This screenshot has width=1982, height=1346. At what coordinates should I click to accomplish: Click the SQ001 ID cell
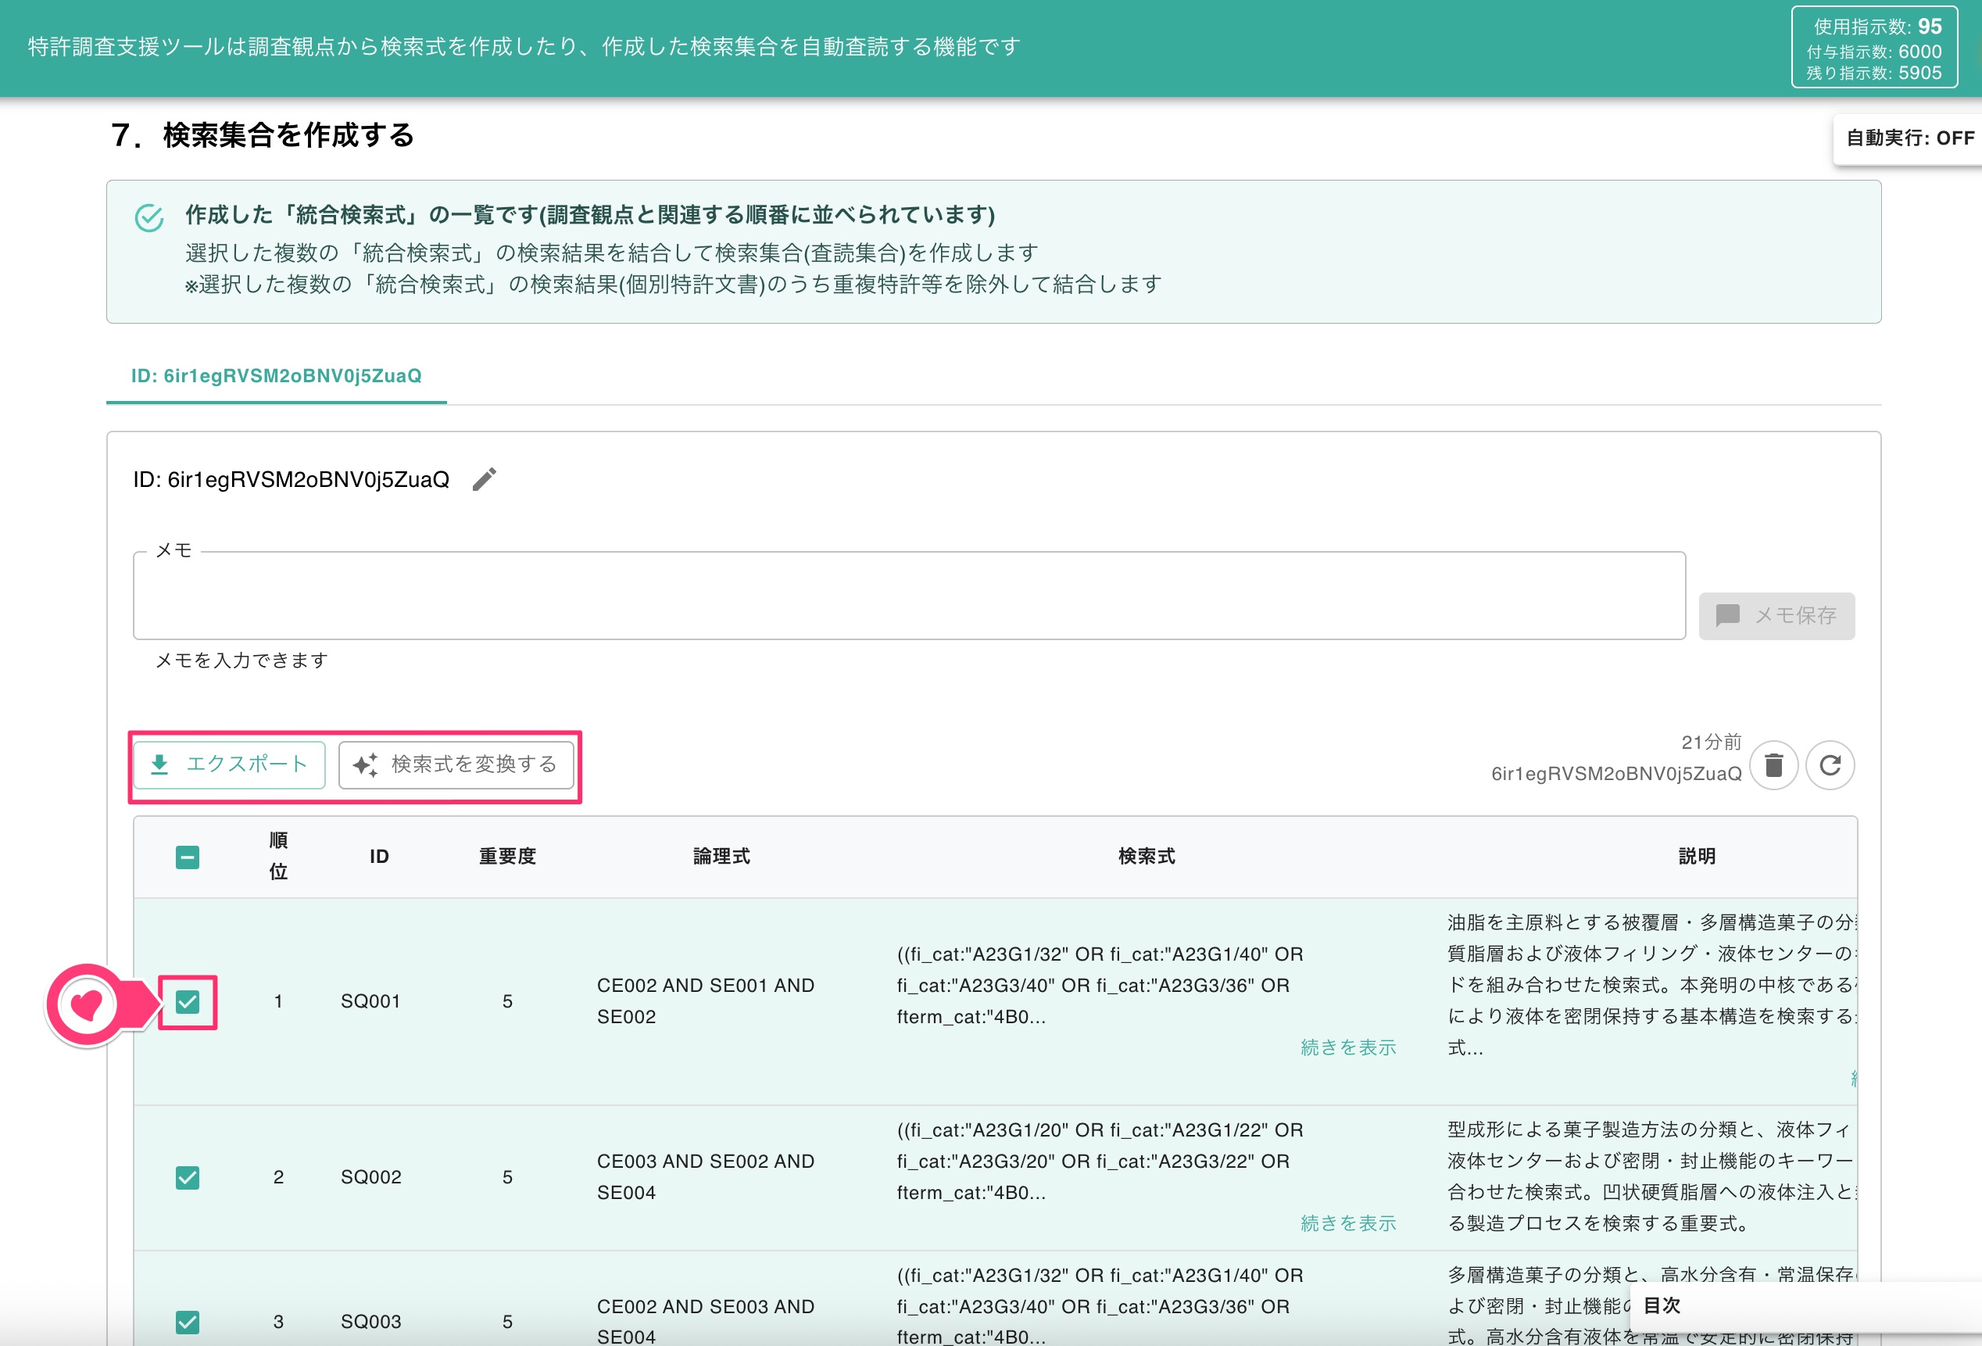click(371, 1001)
